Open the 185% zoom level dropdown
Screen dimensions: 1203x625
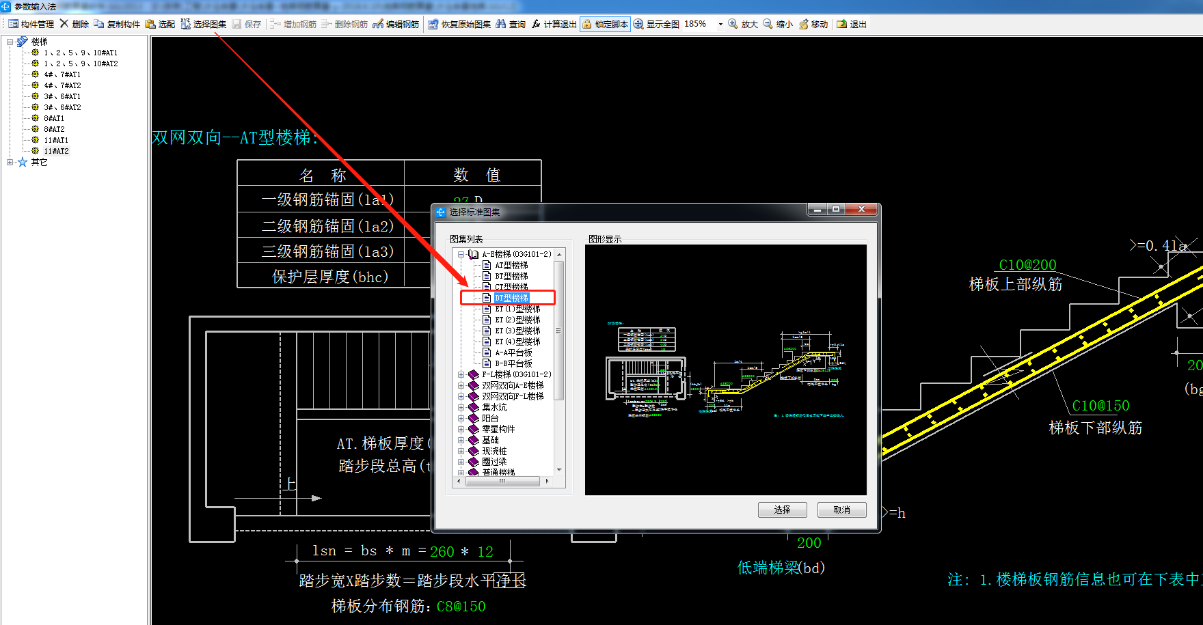[x=720, y=24]
